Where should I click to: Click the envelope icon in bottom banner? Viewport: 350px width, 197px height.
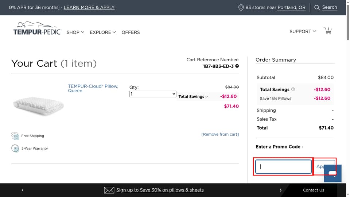click(x=109, y=190)
